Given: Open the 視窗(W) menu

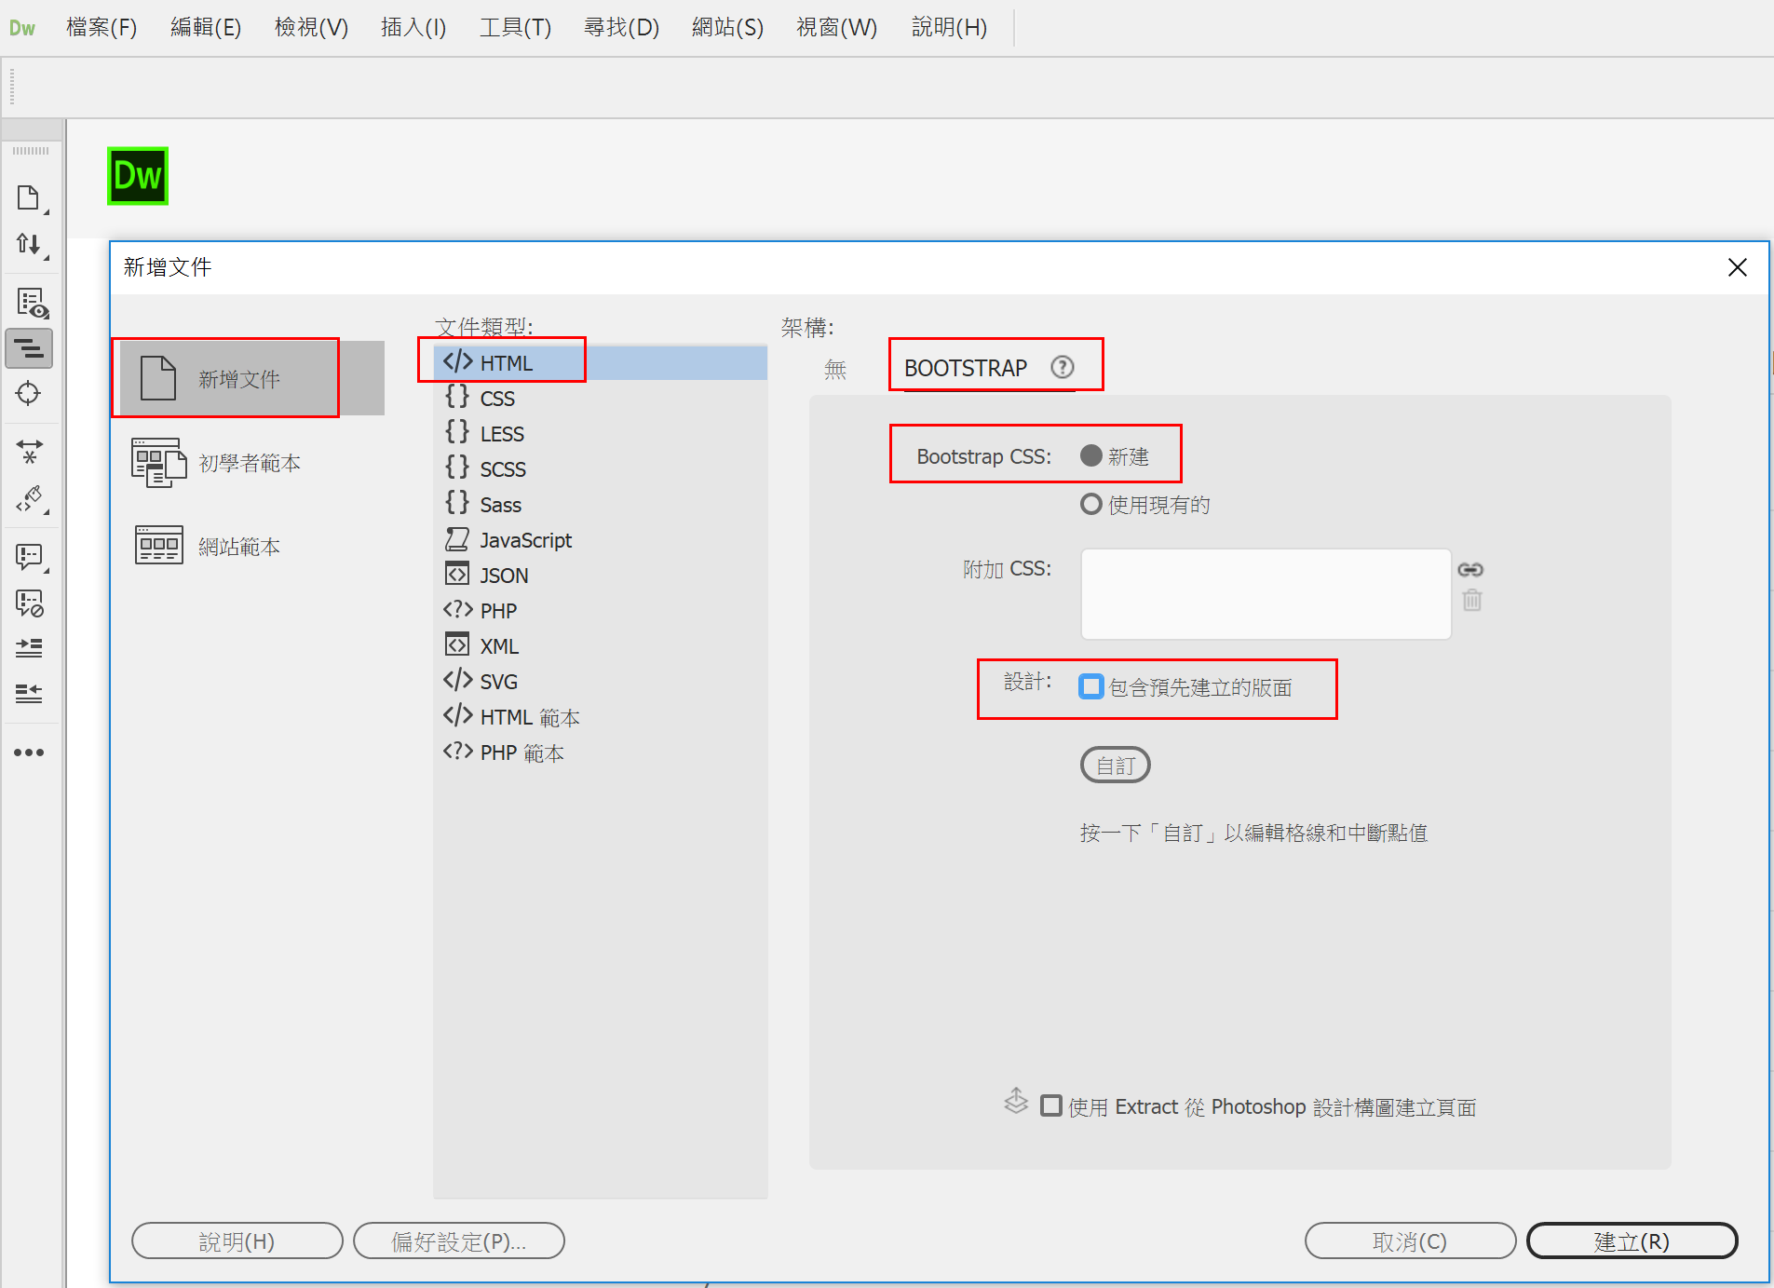Looking at the screenshot, I should click(836, 28).
